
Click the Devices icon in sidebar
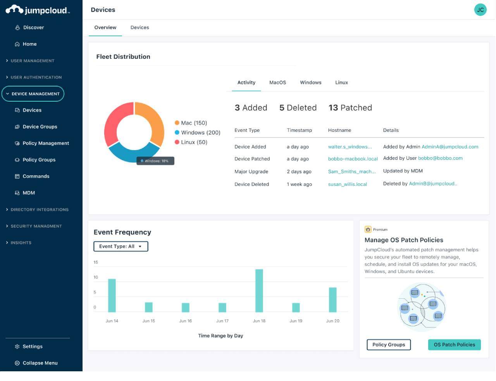[x=17, y=110]
